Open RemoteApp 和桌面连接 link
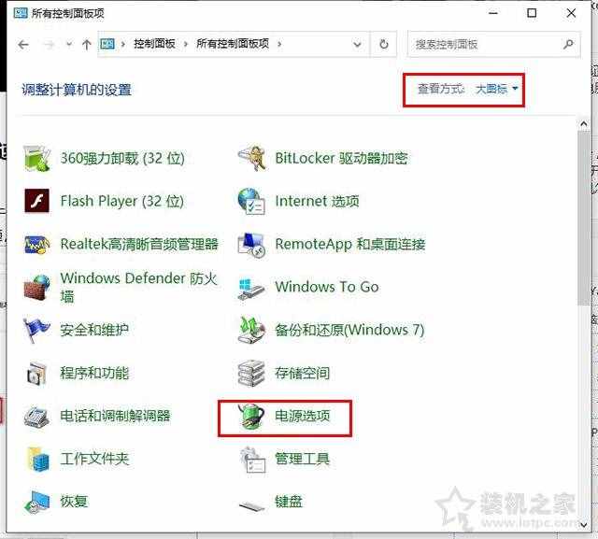The image size is (598, 539). [x=349, y=244]
